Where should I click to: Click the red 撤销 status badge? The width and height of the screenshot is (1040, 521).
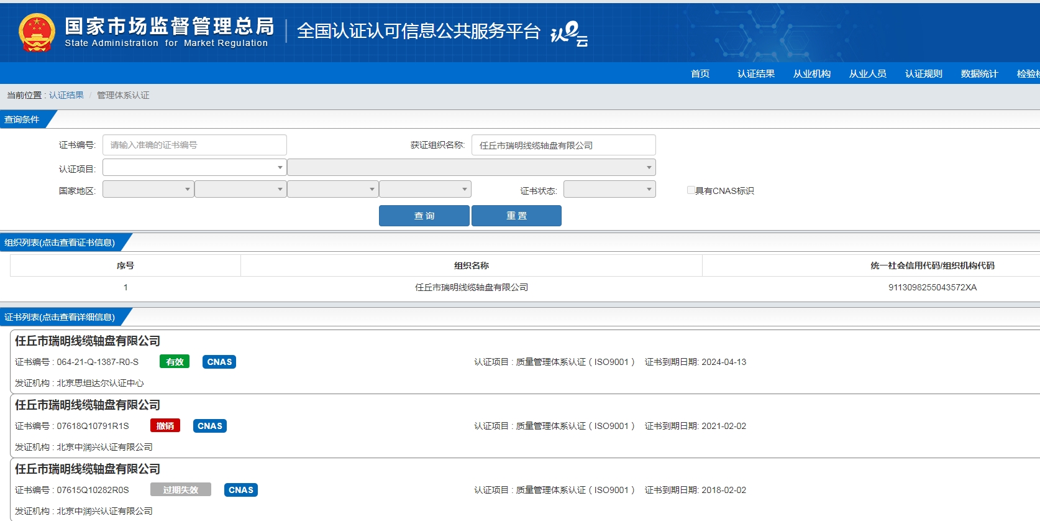click(165, 426)
